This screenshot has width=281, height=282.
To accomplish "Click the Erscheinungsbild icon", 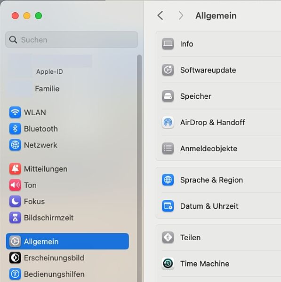I will click(x=15, y=258).
